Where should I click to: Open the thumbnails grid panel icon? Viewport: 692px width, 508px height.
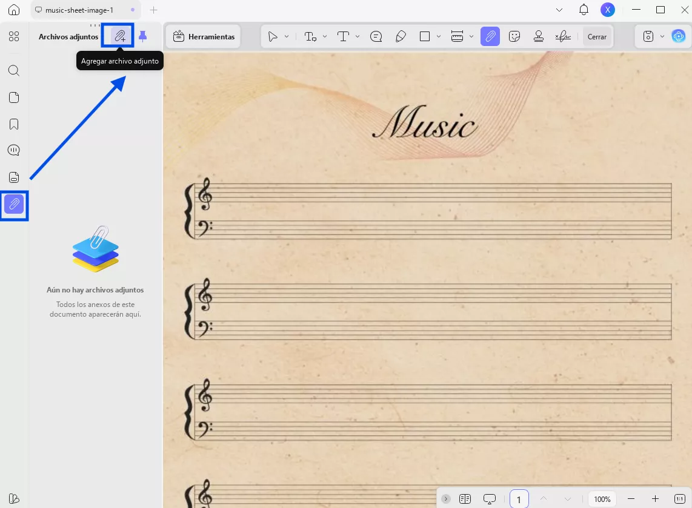pos(14,36)
